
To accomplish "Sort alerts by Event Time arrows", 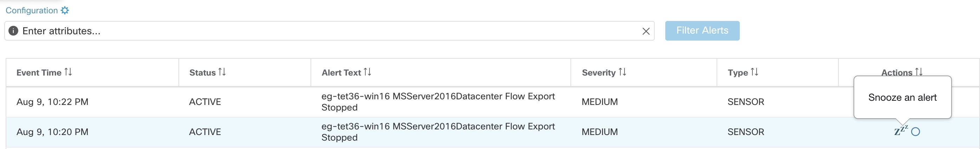I will [68, 72].
